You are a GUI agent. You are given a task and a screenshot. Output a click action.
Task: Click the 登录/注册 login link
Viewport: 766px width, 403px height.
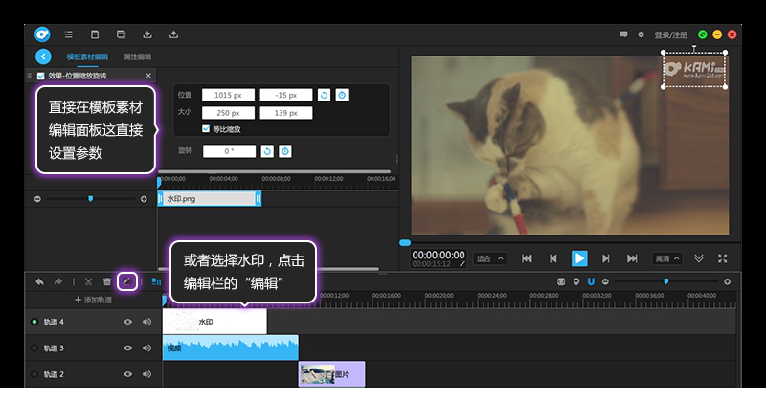671,35
